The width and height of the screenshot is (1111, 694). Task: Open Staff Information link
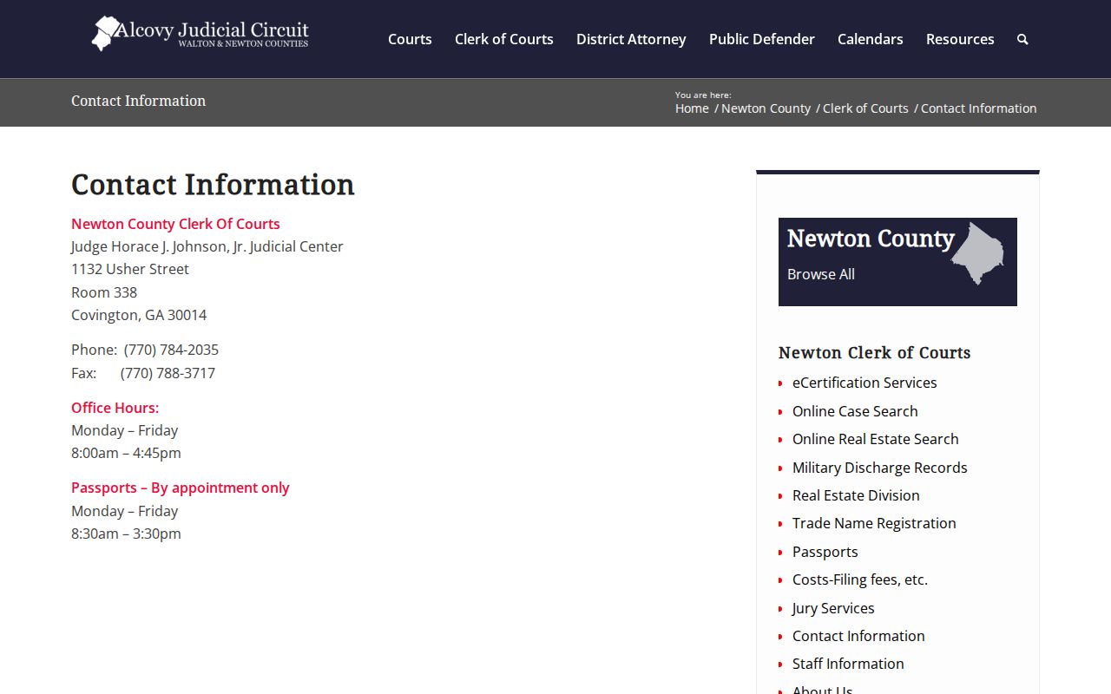[x=848, y=664]
